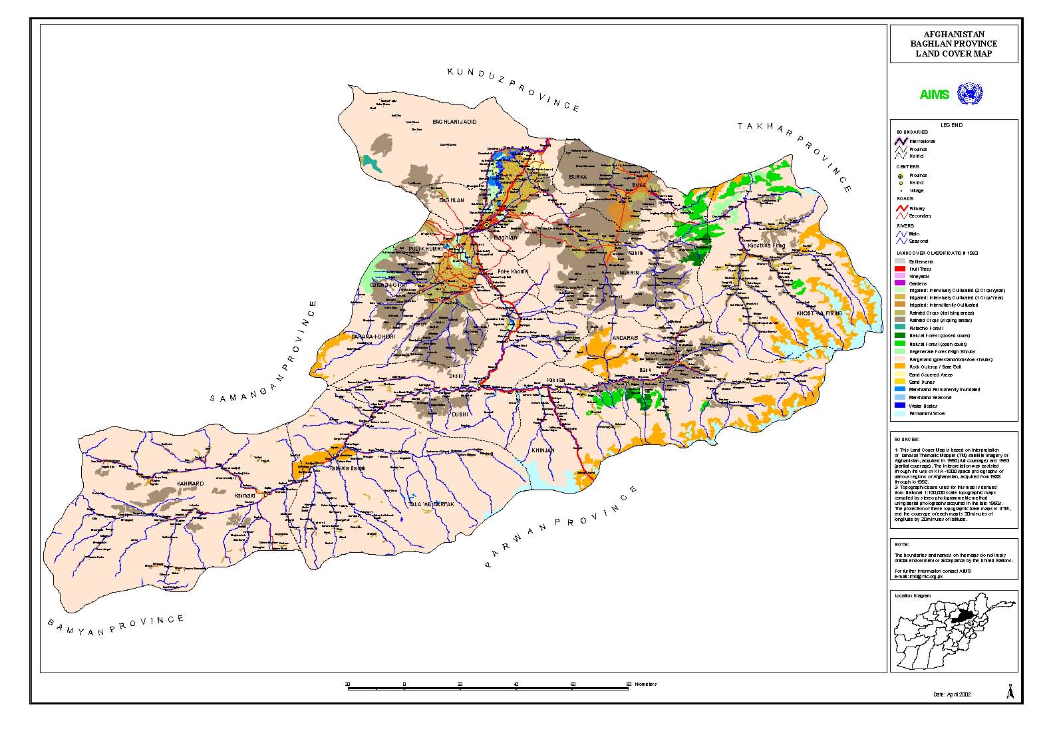
Task: Select the Gardens purple swatch
Action: (x=901, y=283)
